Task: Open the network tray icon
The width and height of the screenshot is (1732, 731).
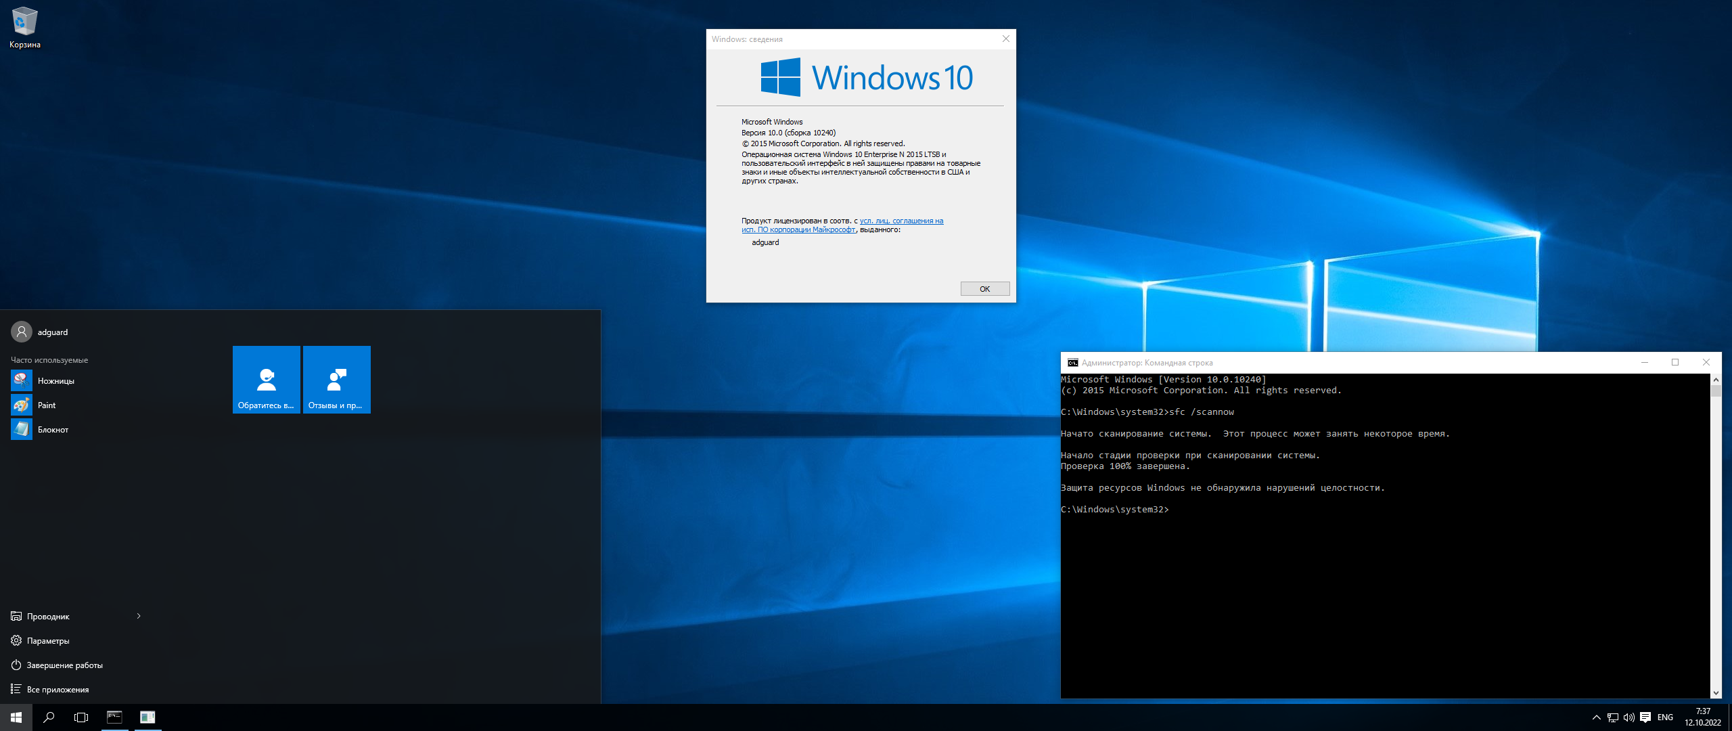Action: tap(1613, 717)
